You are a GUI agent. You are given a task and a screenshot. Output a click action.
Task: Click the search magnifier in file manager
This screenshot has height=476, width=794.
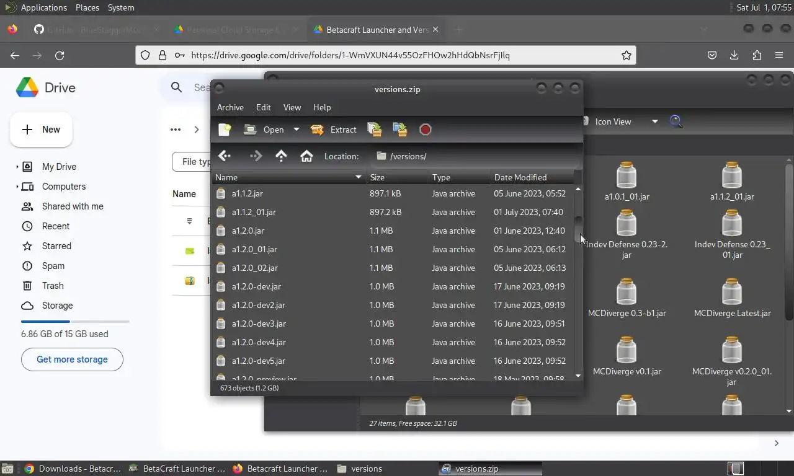[x=676, y=121]
